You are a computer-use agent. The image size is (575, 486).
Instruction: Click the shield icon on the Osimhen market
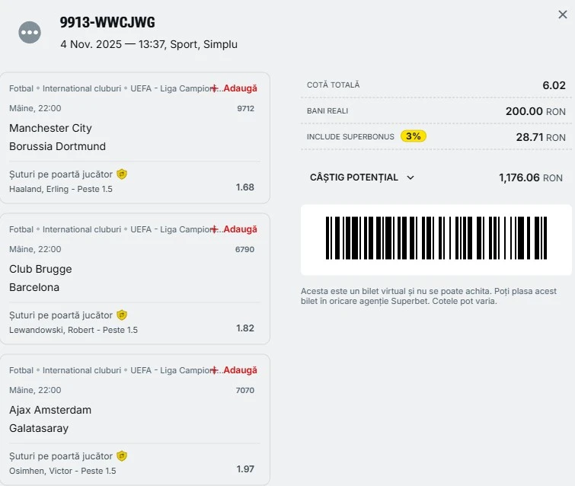point(122,456)
